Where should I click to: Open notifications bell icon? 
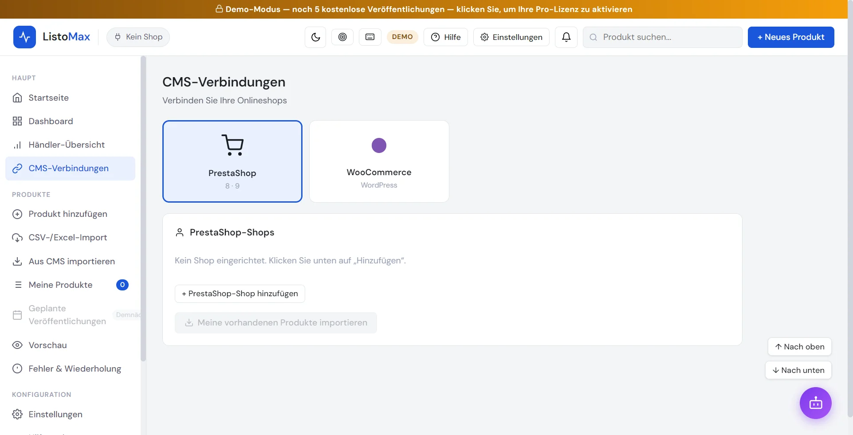(566, 37)
